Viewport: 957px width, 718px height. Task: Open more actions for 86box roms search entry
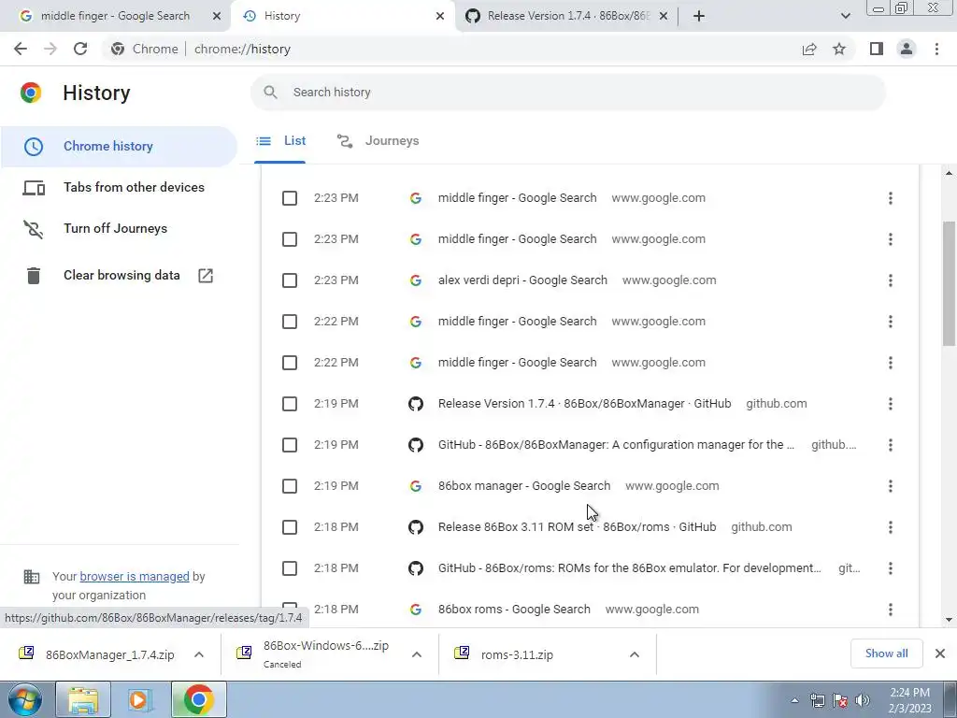(891, 610)
